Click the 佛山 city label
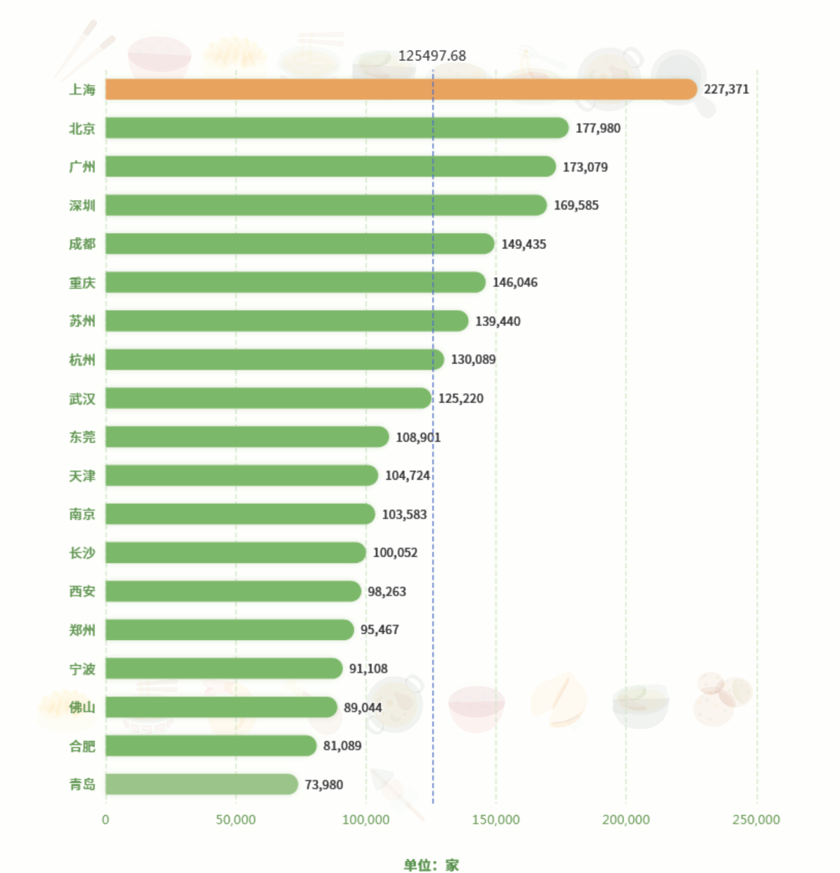840x873 pixels. point(82,708)
